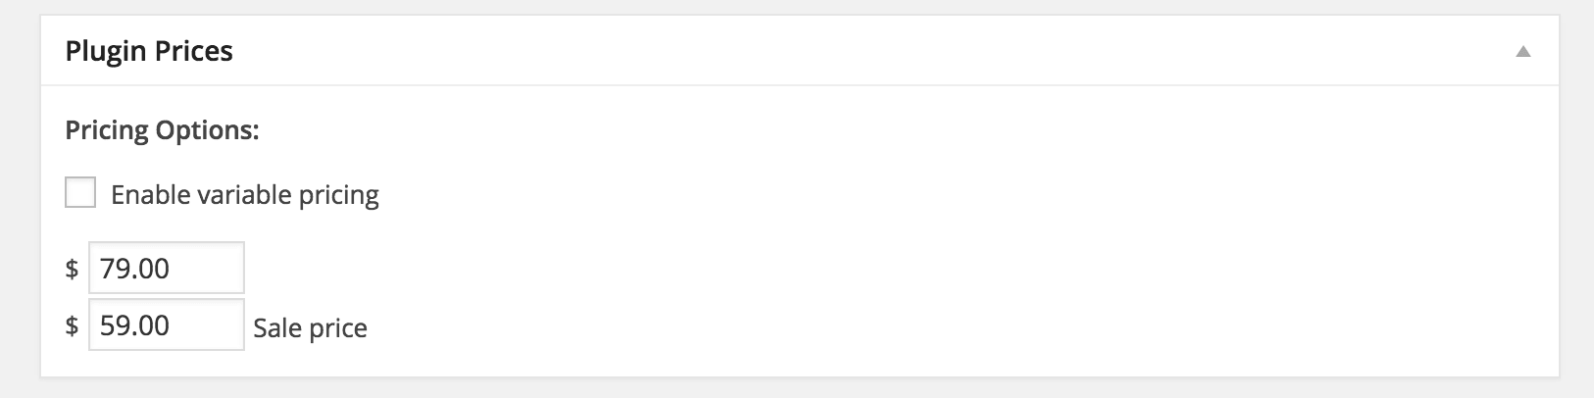Click blank panel area right of Sale price label
The height and width of the screenshot is (398, 1594).
click(x=784, y=328)
